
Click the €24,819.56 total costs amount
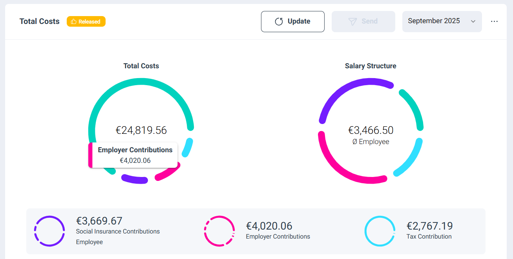(x=141, y=130)
